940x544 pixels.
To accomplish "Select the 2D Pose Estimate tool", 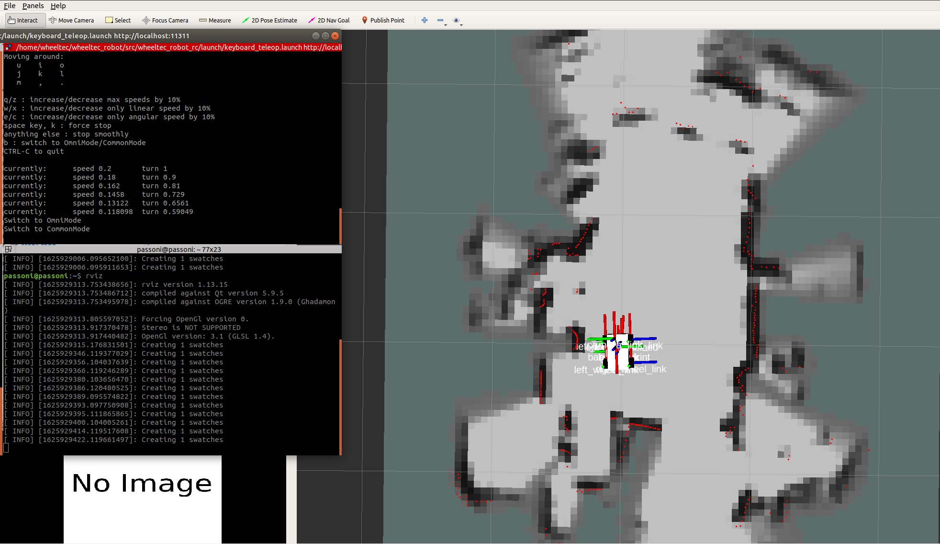I will point(269,20).
